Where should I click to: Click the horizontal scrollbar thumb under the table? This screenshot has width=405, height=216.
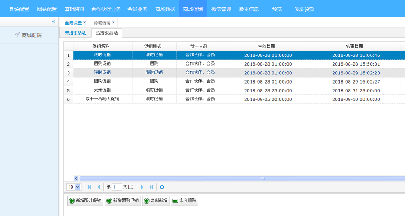(x=263, y=179)
